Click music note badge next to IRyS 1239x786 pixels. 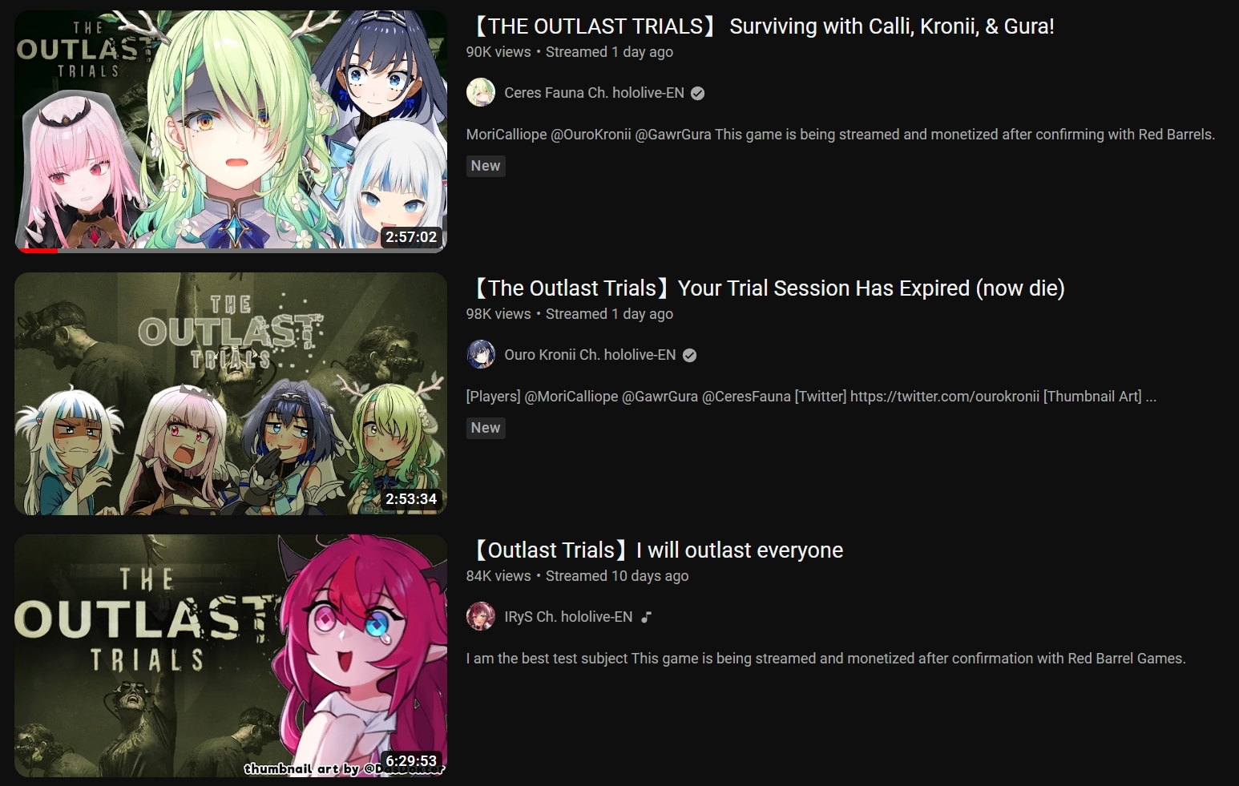tap(646, 617)
